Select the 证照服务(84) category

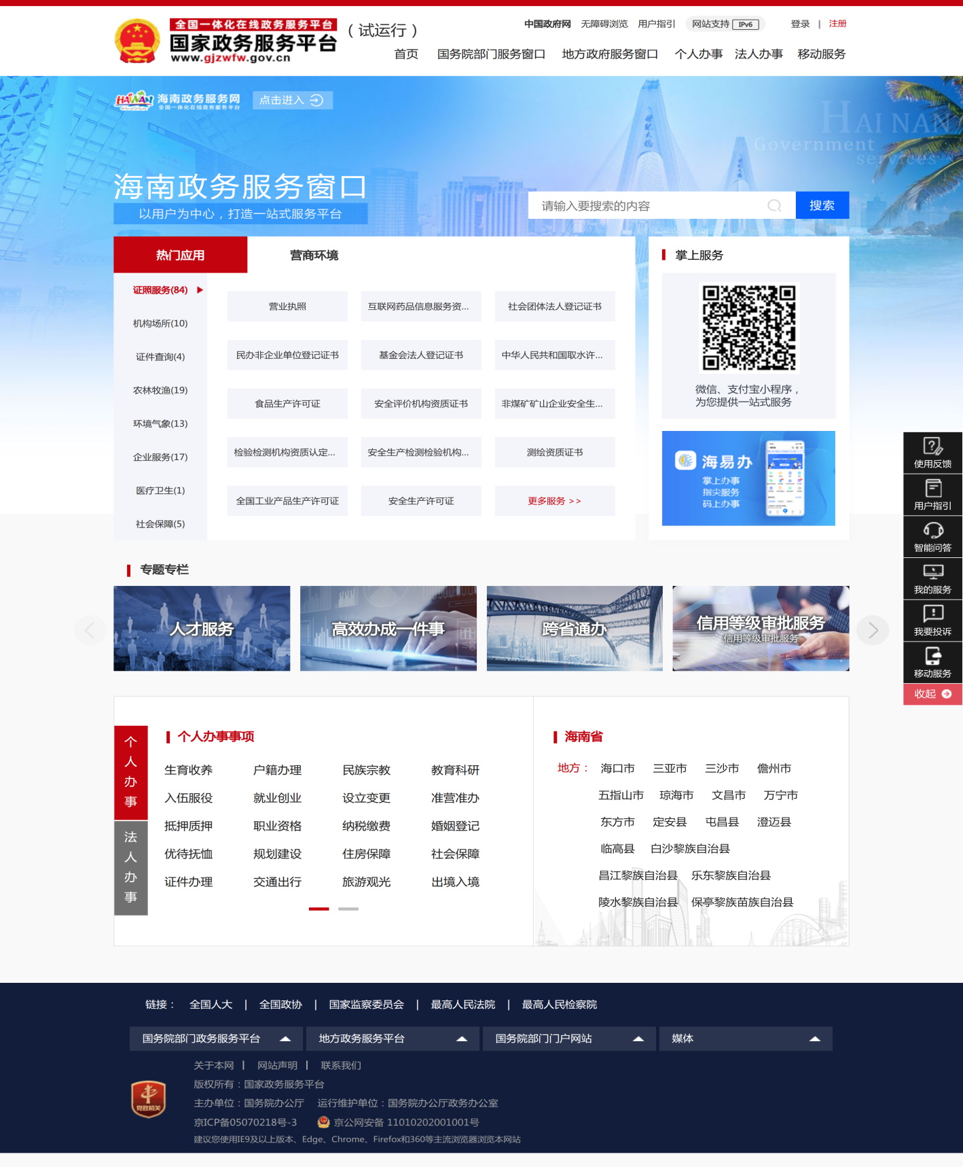click(x=160, y=290)
